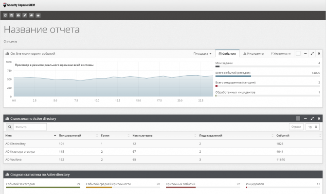Click events value 4041 for AD Krasnaya presnya
This screenshot has width=326, height=194.
tap(280, 151)
